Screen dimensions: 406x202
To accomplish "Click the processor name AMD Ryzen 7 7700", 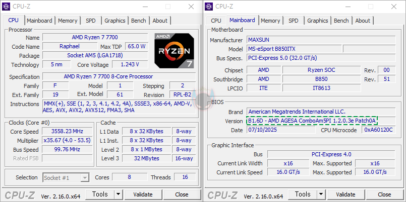I will pyautogui.click(x=95, y=37).
